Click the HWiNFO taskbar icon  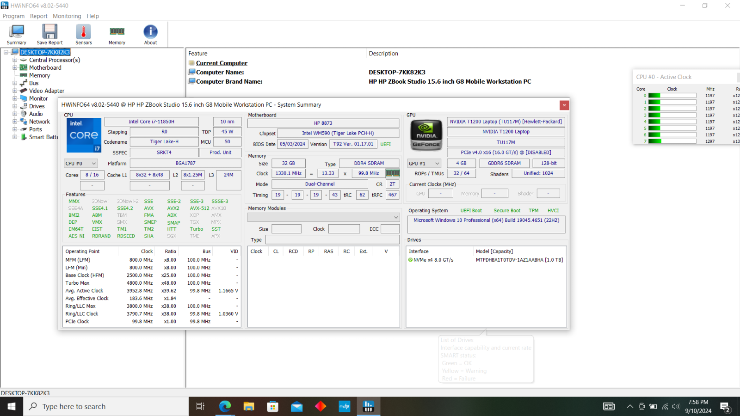point(369,406)
